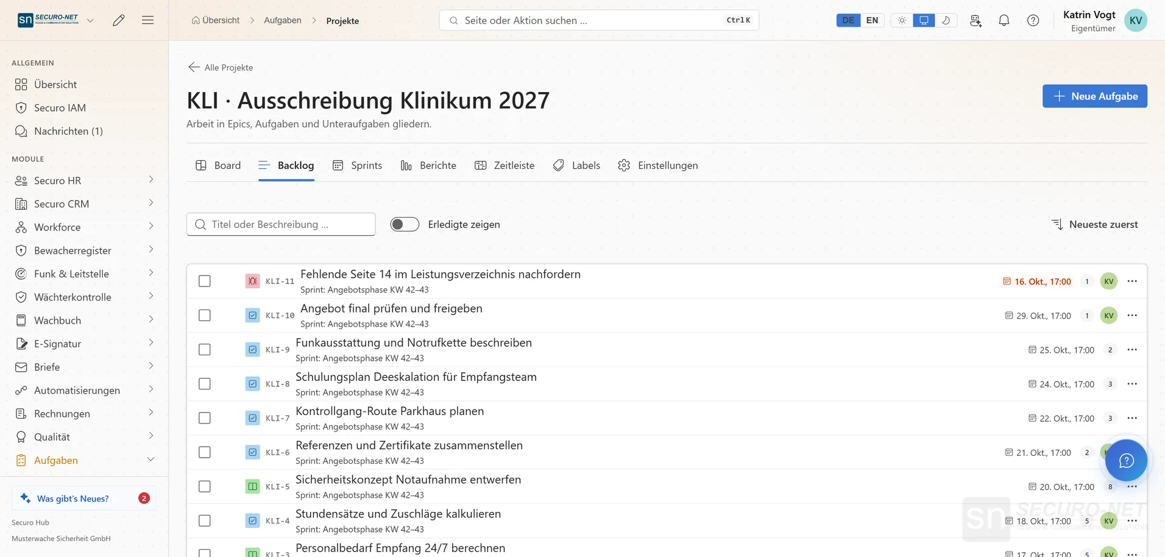The height and width of the screenshot is (557, 1165).
Task: Open the Sprints tab
Action: coord(358,165)
